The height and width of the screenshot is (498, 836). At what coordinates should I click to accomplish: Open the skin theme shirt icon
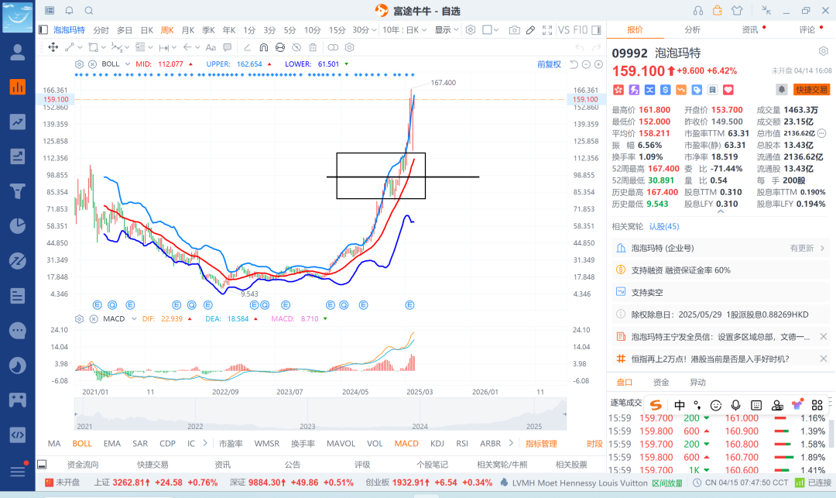tap(737, 11)
